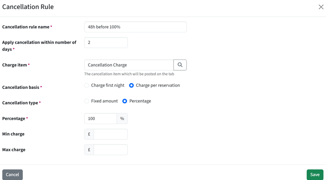Click the Charge first night label text
The height and width of the screenshot is (180, 326).
point(108,85)
